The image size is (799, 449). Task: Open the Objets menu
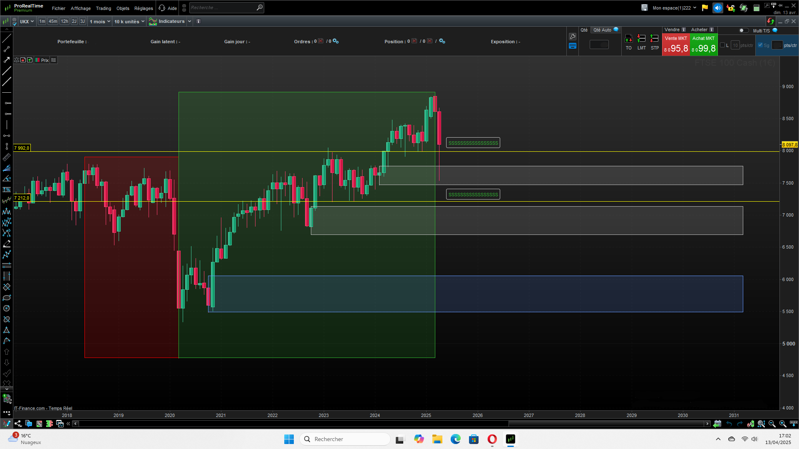pyautogui.click(x=123, y=8)
